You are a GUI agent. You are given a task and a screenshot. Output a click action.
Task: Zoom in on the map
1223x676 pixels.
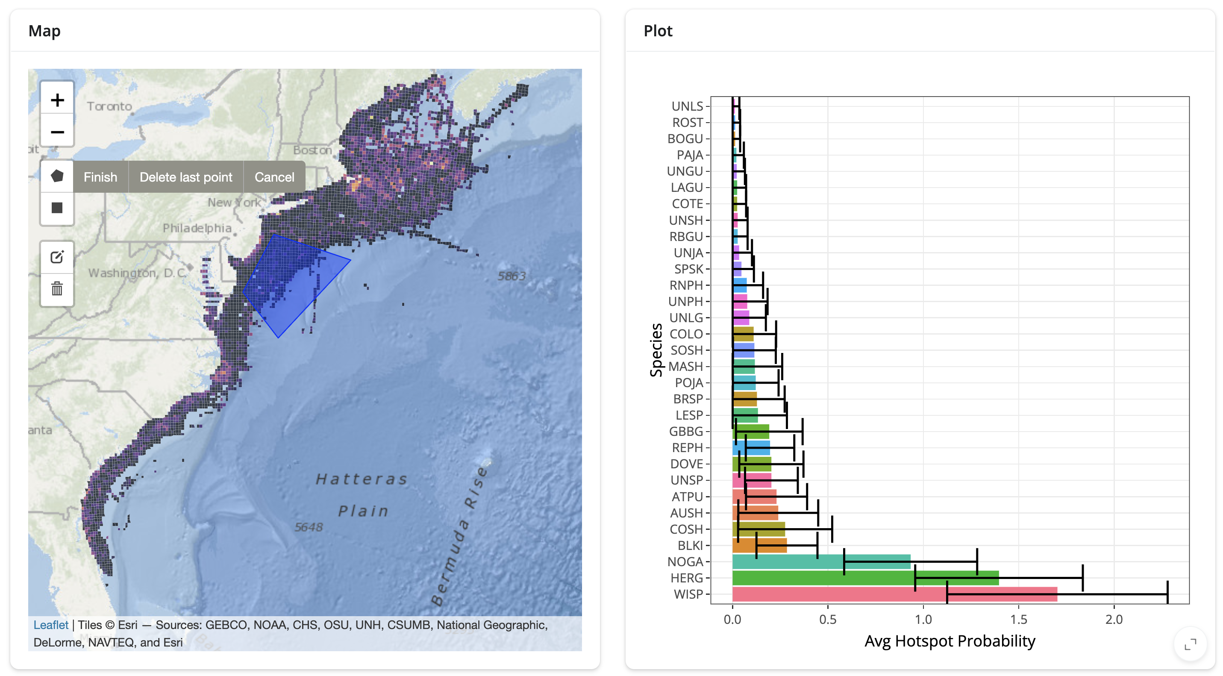pyautogui.click(x=57, y=99)
